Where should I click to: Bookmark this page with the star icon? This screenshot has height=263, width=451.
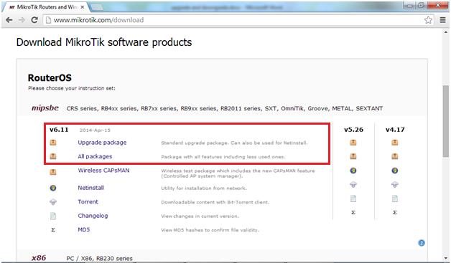tap(428, 20)
